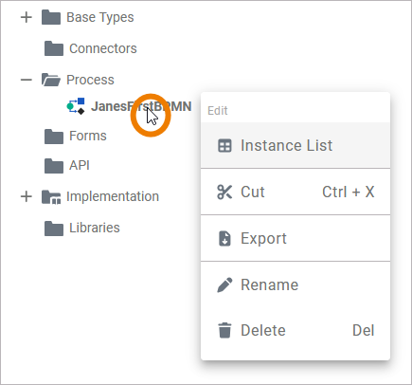Click the pencil icon for Rename

tap(224, 284)
